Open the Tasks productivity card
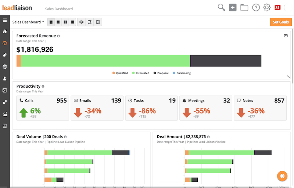Image resolution: width=294 pixels, height=188 pixels. tap(151, 108)
